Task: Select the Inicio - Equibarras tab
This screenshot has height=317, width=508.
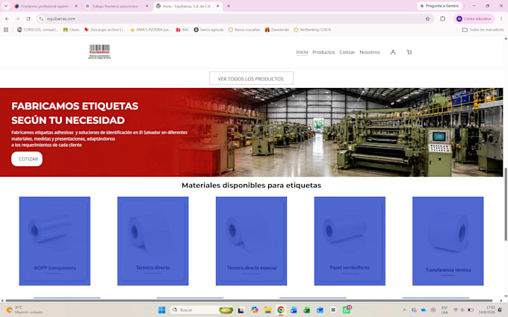Action: [x=188, y=6]
